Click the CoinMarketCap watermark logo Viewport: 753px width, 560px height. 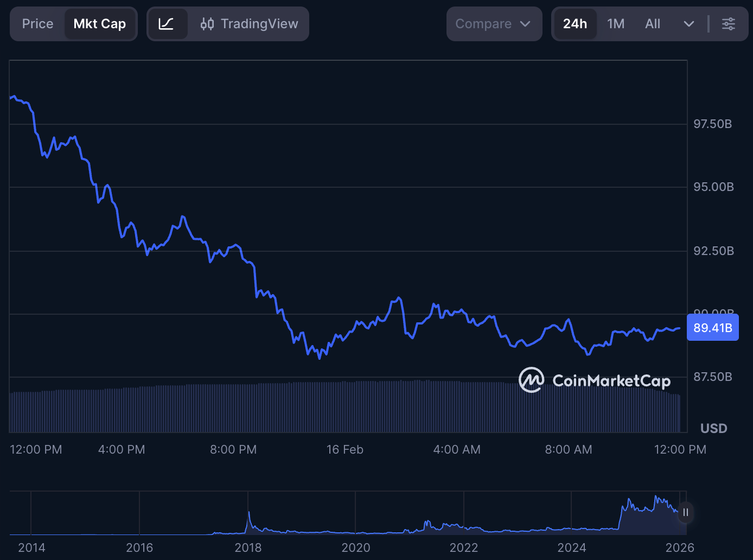click(531, 380)
